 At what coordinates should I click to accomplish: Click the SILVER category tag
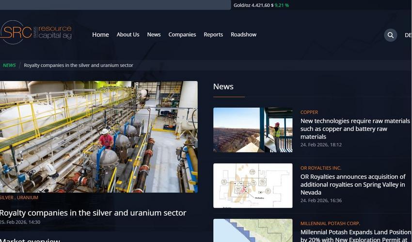[x=6, y=197]
